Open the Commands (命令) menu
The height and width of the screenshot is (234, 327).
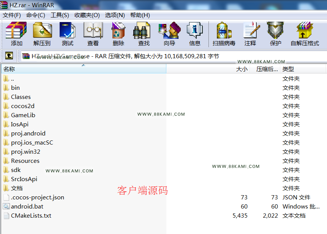click(36, 15)
